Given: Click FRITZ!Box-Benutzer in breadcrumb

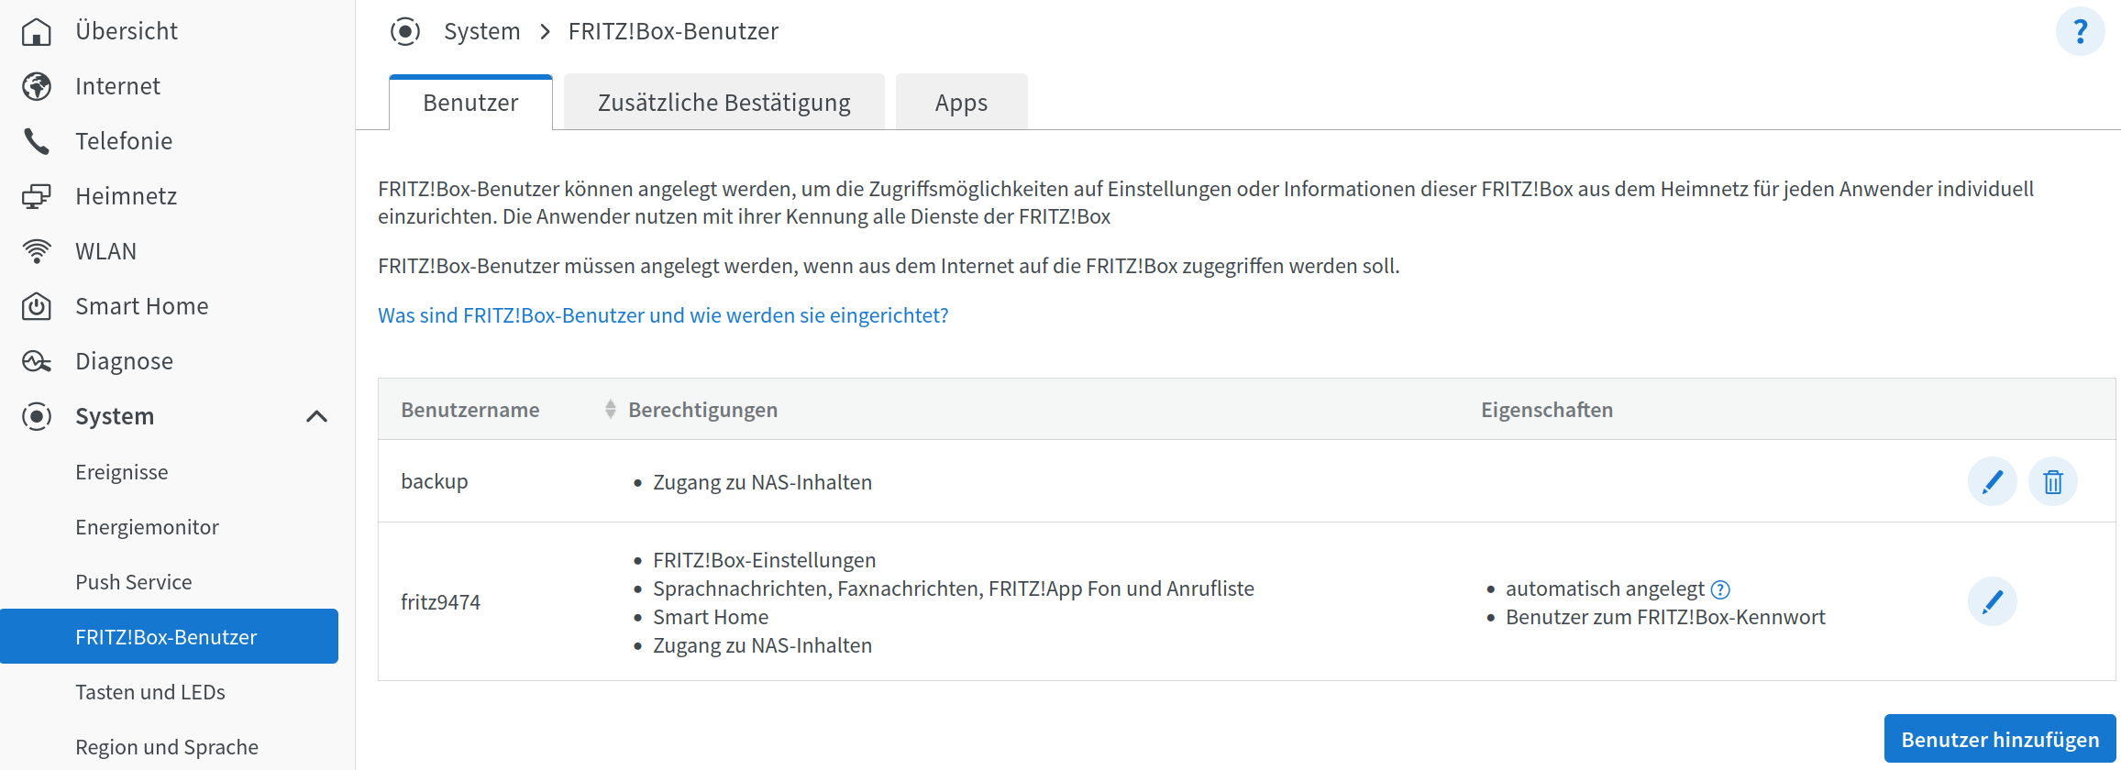Looking at the screenshot, I should pos(673,31).
